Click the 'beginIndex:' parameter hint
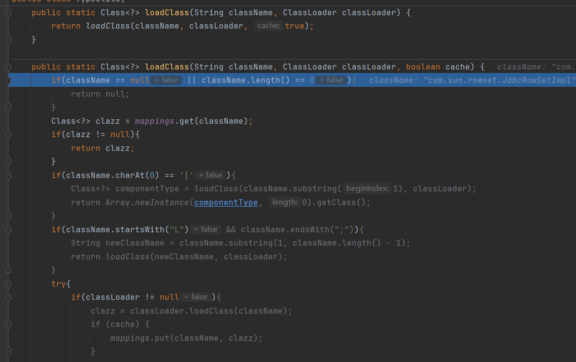 (x=368, y=188)
